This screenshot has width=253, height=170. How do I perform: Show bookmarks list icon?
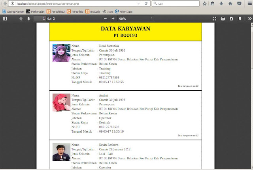(x=213, y=4)
